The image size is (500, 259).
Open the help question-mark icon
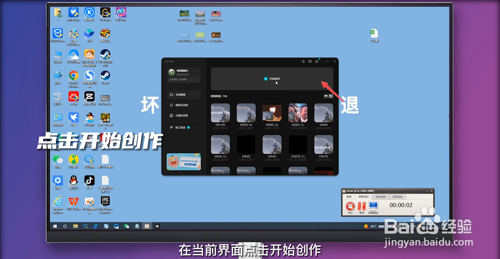click(303, 61)
